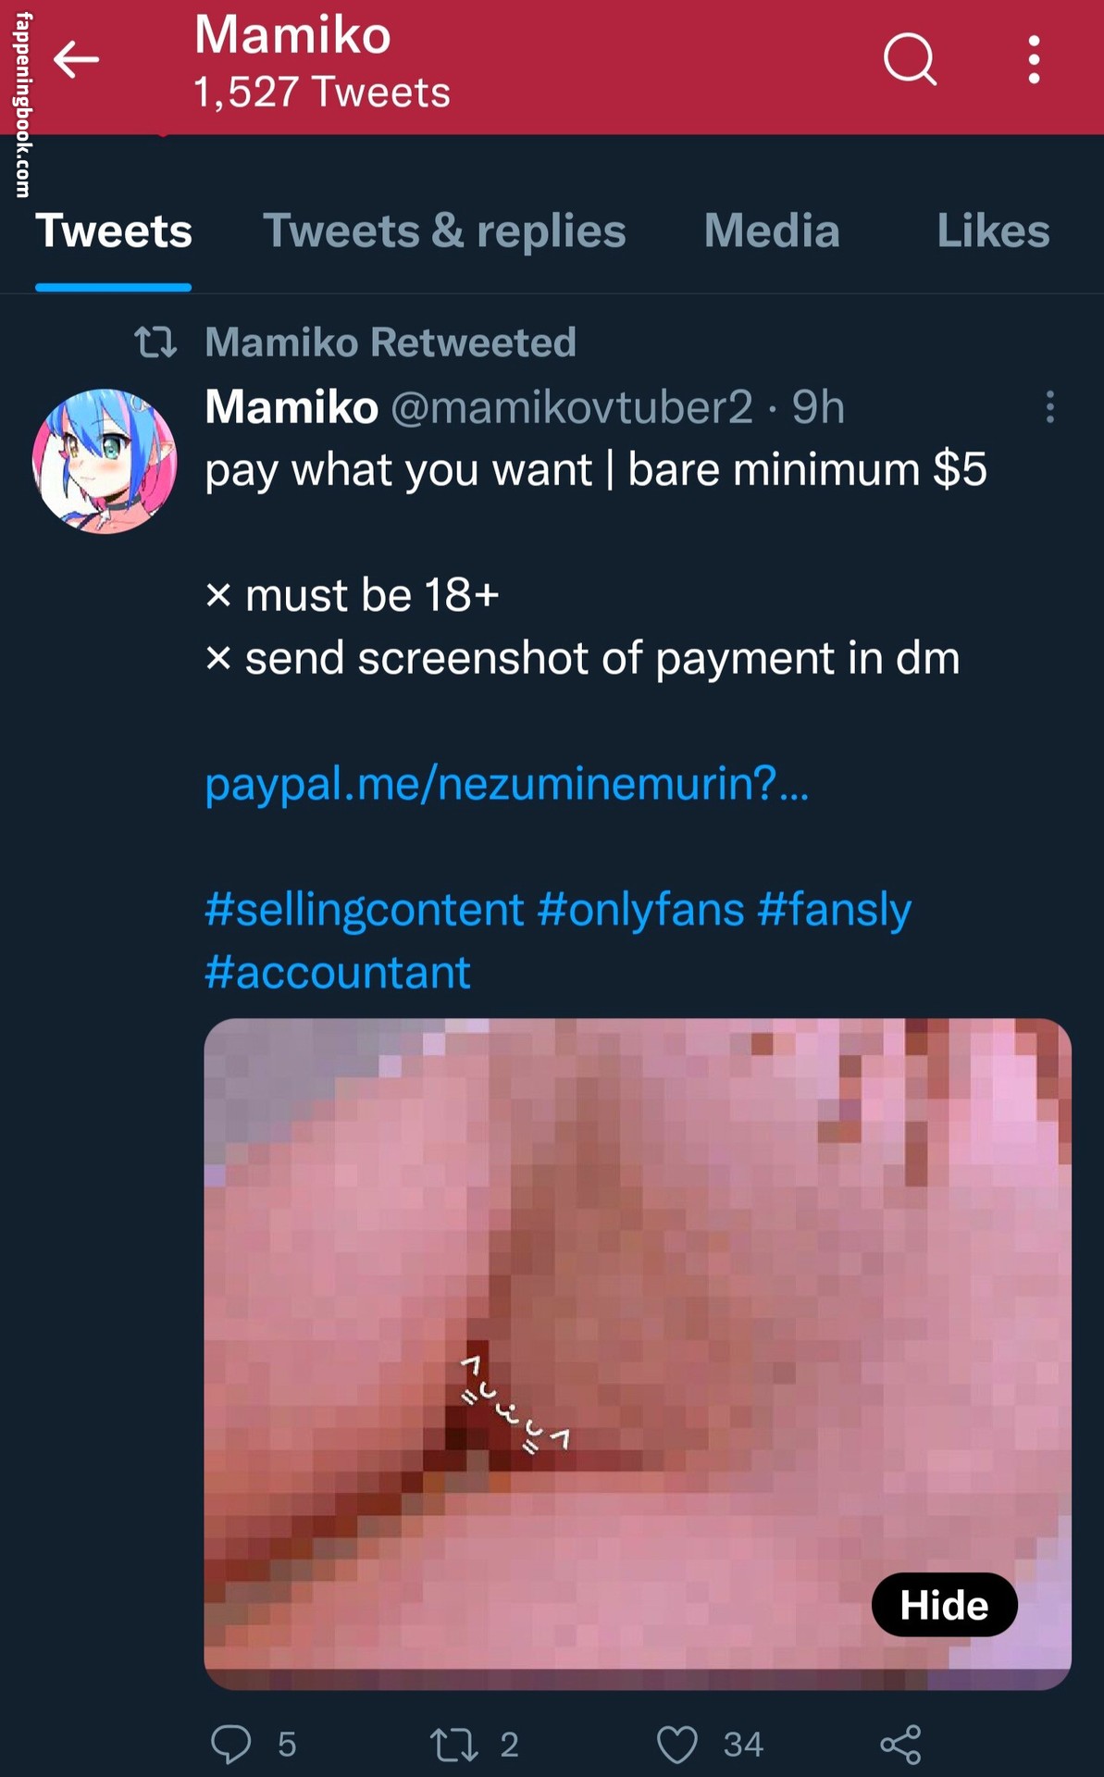Go back using the arrow icon
This screenshot has height=1777, width=1104.
click(x=76, y=60)
